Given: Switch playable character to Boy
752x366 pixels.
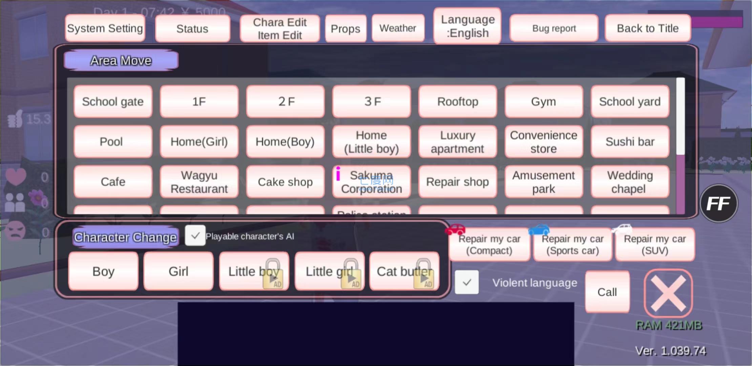Looking at the screenshot, I should (x=103, y=271).
